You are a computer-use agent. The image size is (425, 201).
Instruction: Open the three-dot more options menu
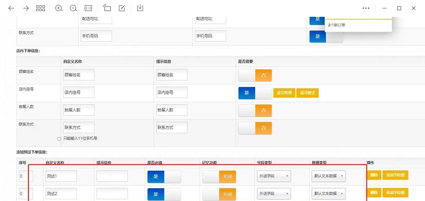(366, 8)
